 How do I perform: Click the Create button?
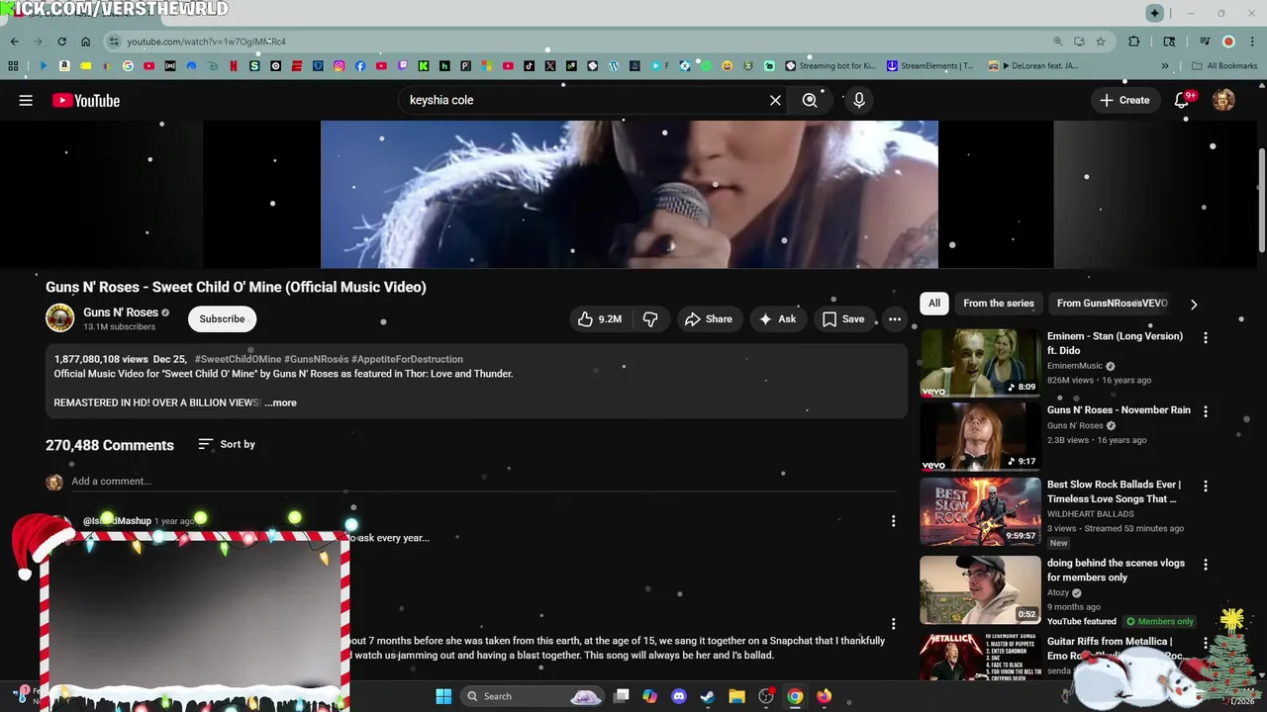point(1123,100)
